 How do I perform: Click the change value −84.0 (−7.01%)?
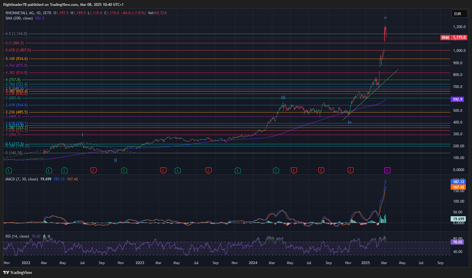pos(133,13)
